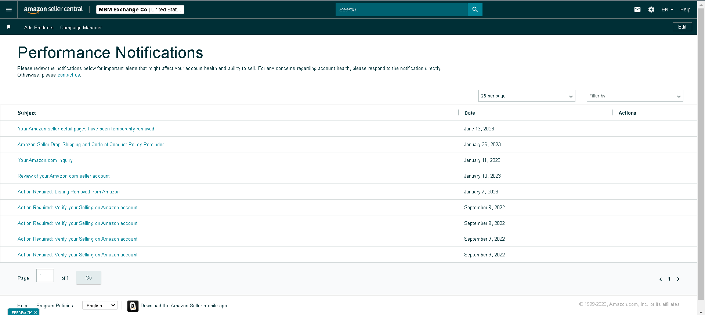
Task: Click the January 10, 2023 date cell
Action: pyautogui.click(x=482, y=176)
